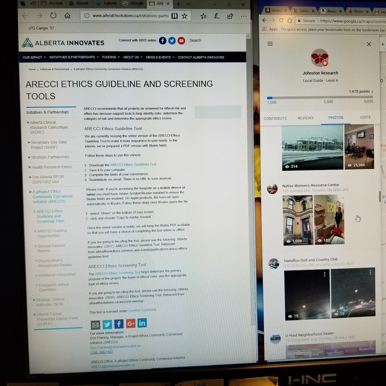Expand the Our Impact dropdown menu
This screenshot has height=386, width=386.
34,57
